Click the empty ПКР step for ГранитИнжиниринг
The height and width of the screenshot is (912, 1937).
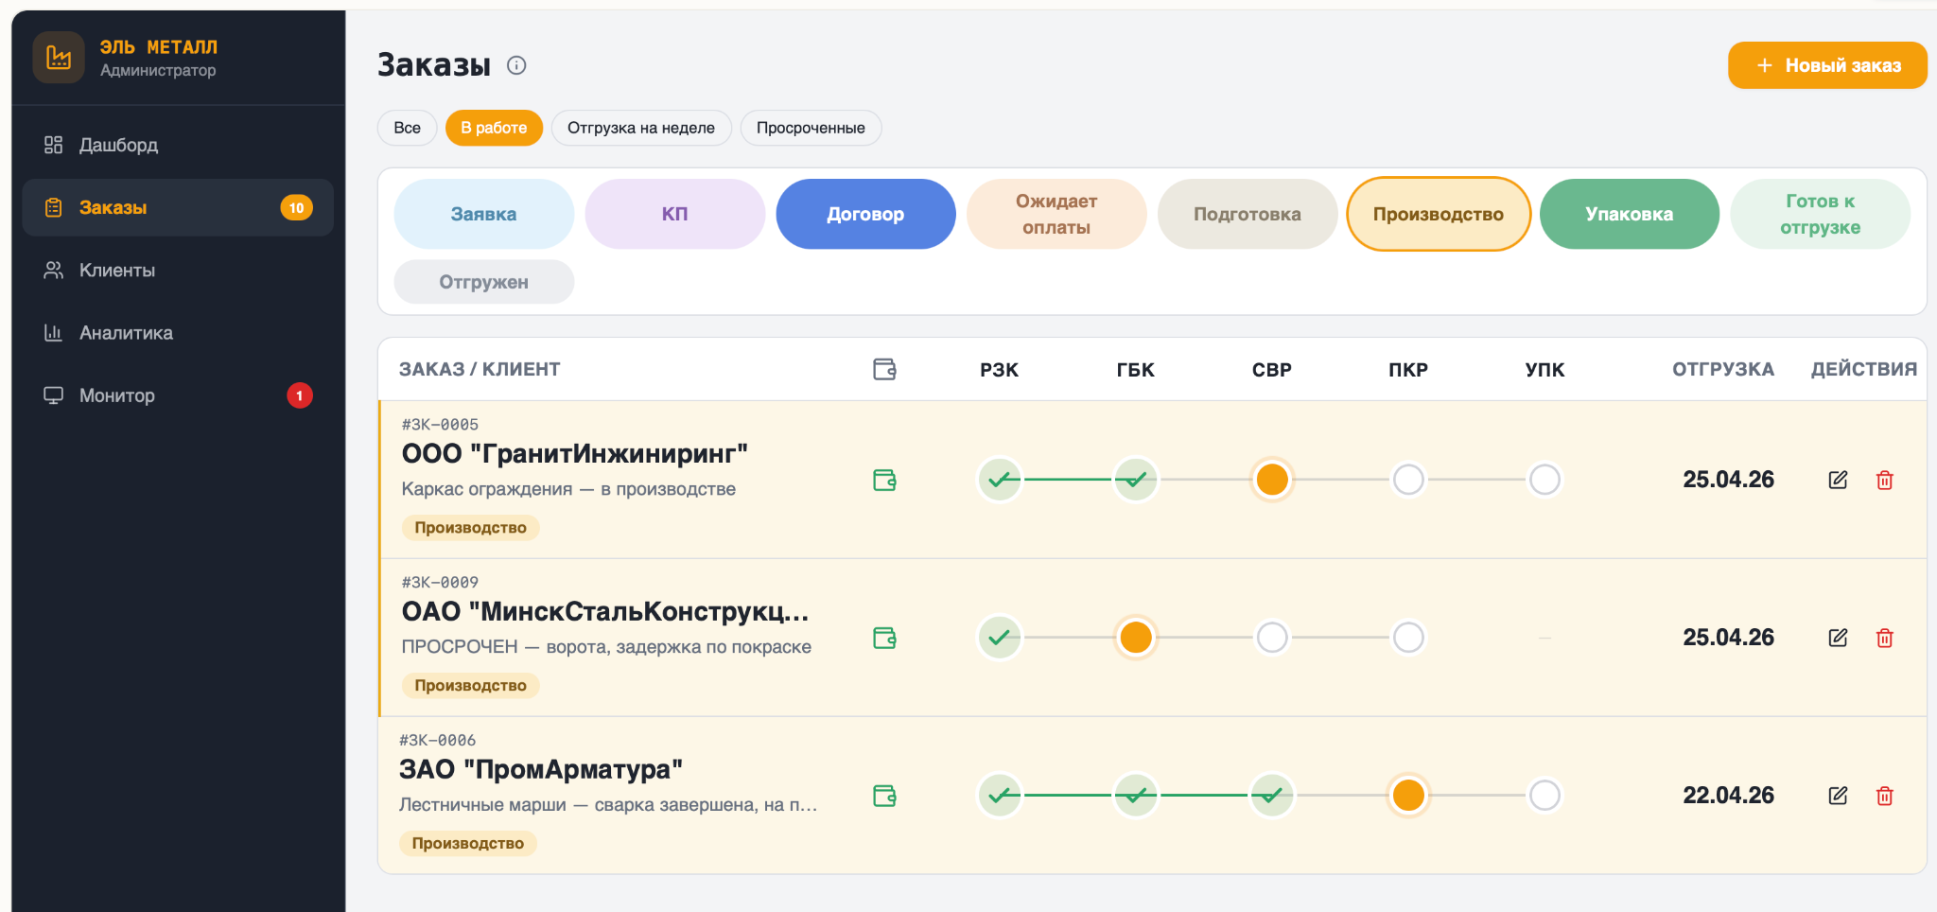point(1408,480)
